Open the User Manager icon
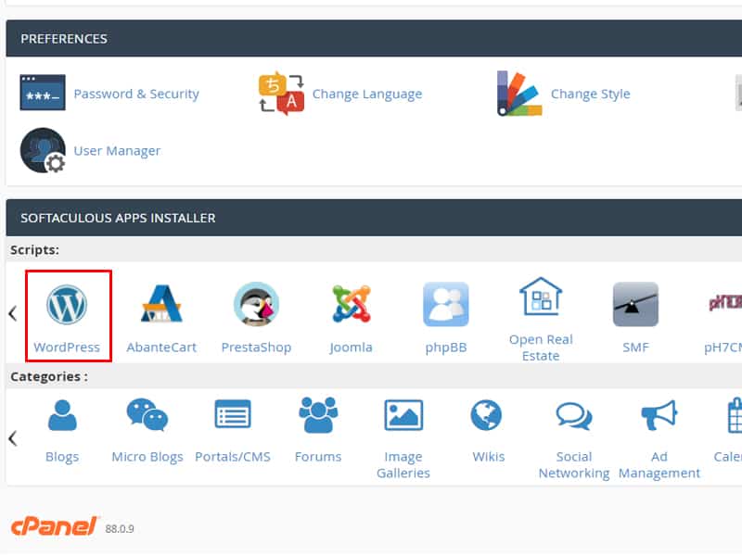This screenshot has width=742, height=556. pyautogui.click(x=43, y=150)
